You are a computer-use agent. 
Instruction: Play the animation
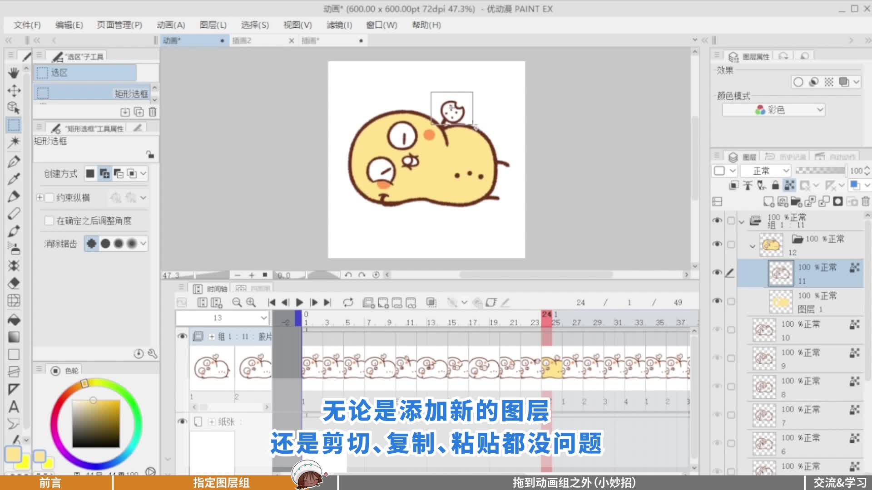(299, 302)
